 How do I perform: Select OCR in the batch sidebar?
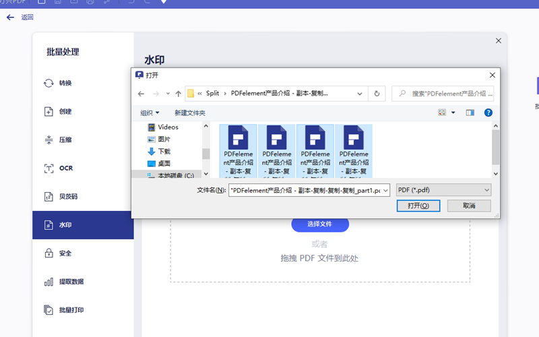[83, 168]
